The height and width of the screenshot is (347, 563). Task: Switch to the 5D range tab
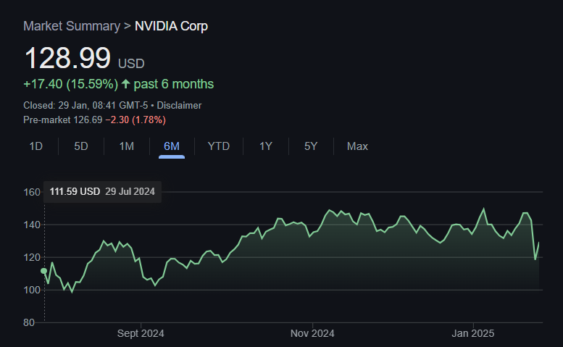pyautogui.click(x=81, y=146)
